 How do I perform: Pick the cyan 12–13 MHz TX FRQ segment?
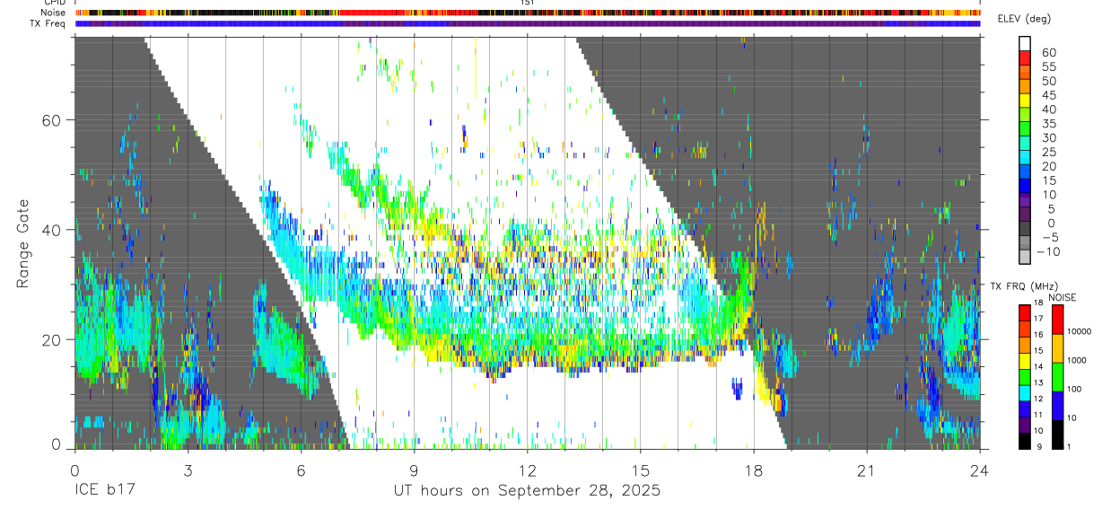pos(1025,393)
